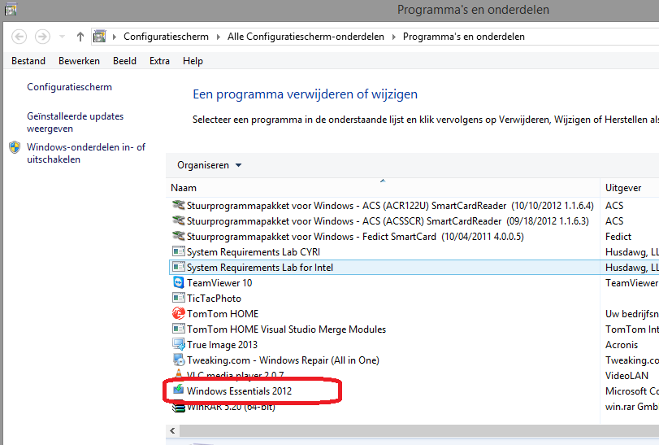Click TomTom HOME Visual Studio Merge Modules icon
This screenshot has width=659, height=445.
coord(179,329)
